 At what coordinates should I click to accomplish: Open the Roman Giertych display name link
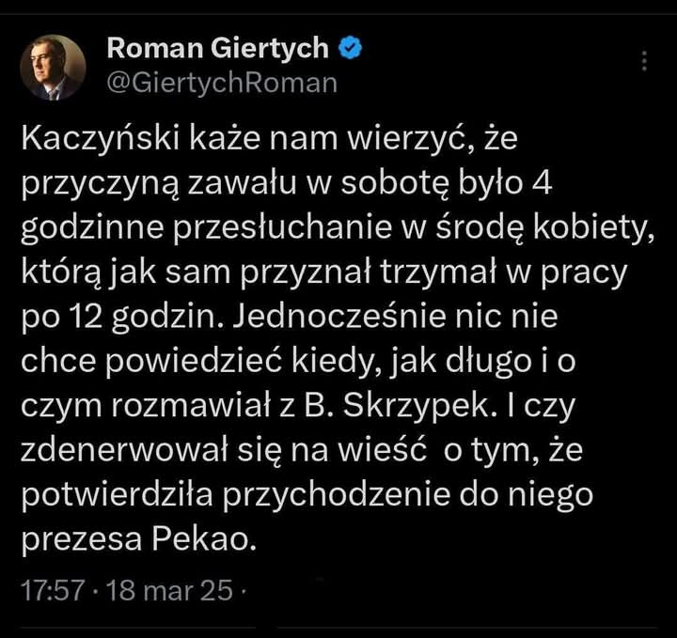[217, 48]
